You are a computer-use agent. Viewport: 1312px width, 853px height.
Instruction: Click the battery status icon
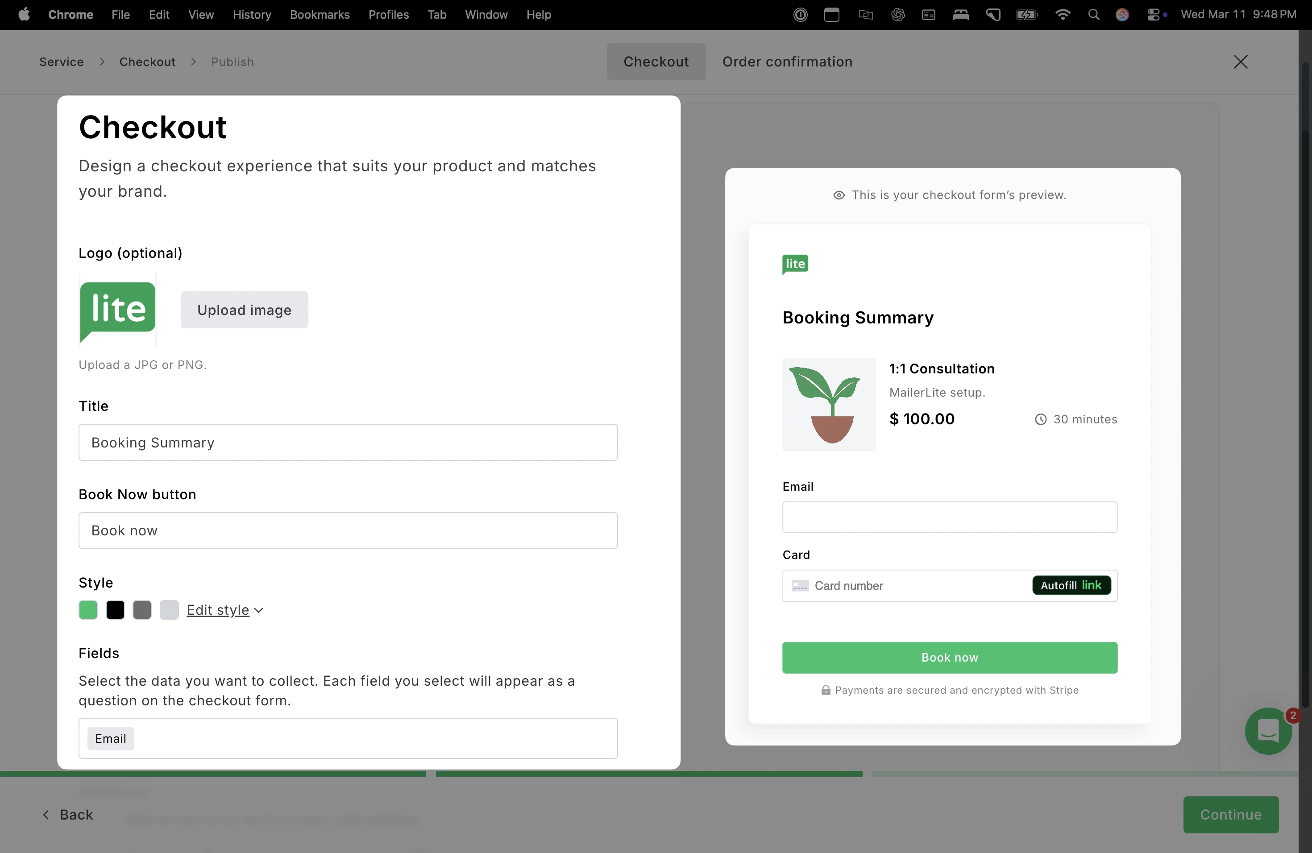[x=1026, y=15]
